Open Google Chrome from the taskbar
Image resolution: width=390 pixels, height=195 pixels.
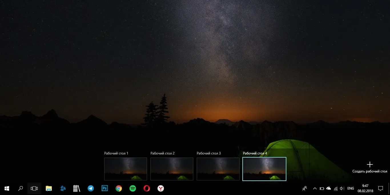click(x=119, y=188)
